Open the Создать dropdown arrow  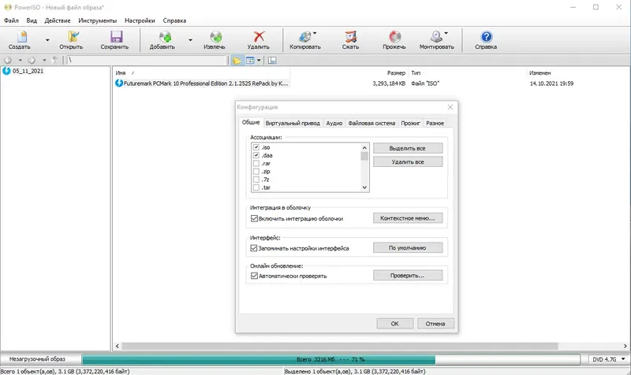(47, 40)
